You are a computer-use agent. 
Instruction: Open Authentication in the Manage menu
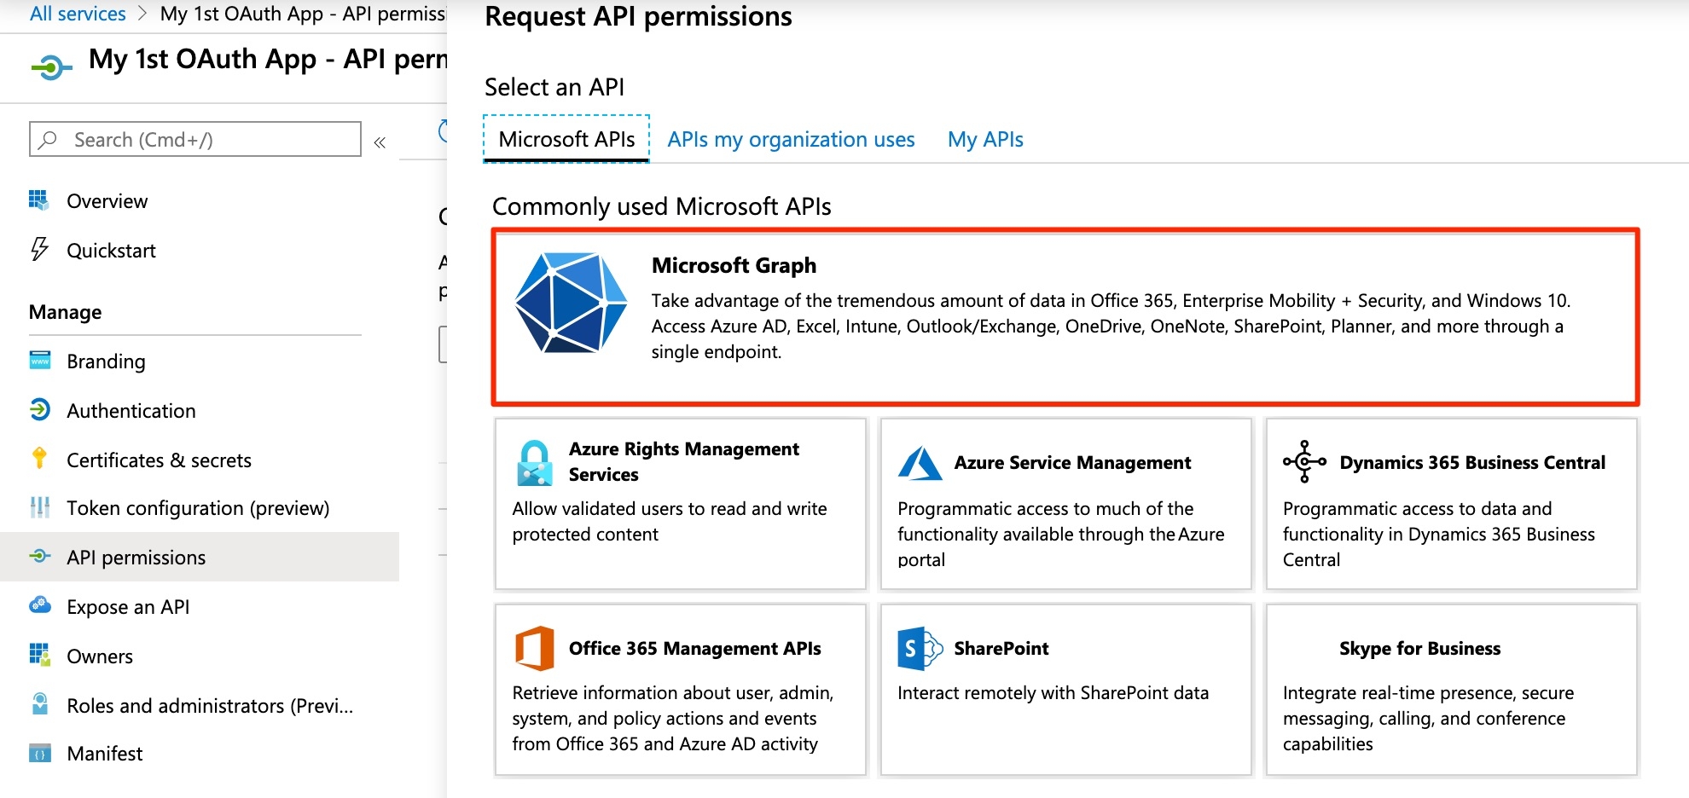click(131, 411)
